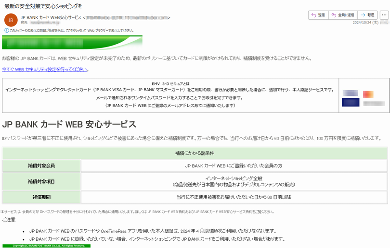
Task: Click sender name JP BANK カード WEB安心サービス
Action: tap(51, 17)
